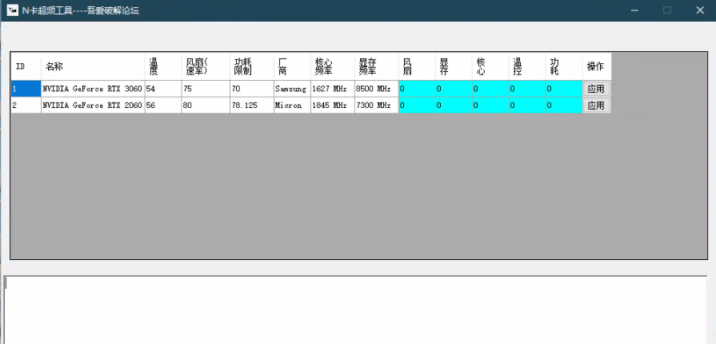Viewport: 716px width, 344px height.
Task: Click core clock cell 1627 MHz
Action: [333, 89]
